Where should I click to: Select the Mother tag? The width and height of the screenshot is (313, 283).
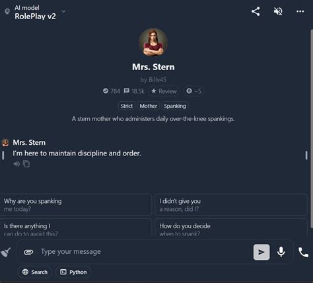148,106
